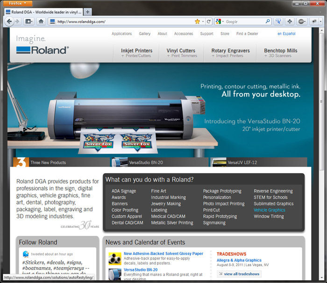Click the scrollbar down arrow

coord(321,277)
